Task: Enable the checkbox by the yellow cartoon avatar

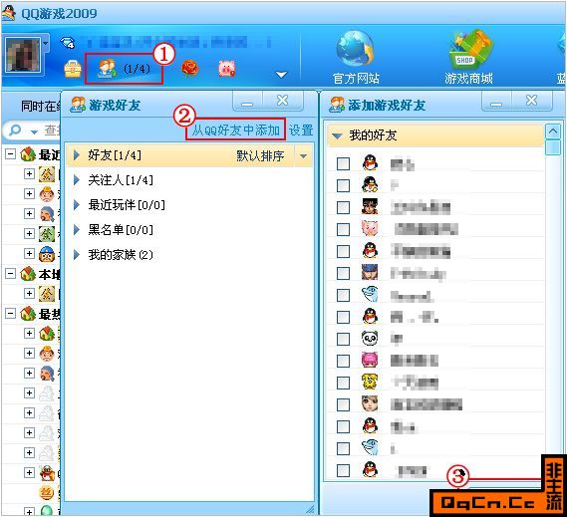Action: (x=343, y=383)
